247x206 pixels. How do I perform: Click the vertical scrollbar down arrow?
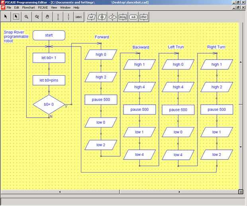(x=241, y=147)
